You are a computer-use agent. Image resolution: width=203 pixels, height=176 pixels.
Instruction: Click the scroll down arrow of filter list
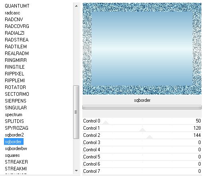tap(76, 170)
